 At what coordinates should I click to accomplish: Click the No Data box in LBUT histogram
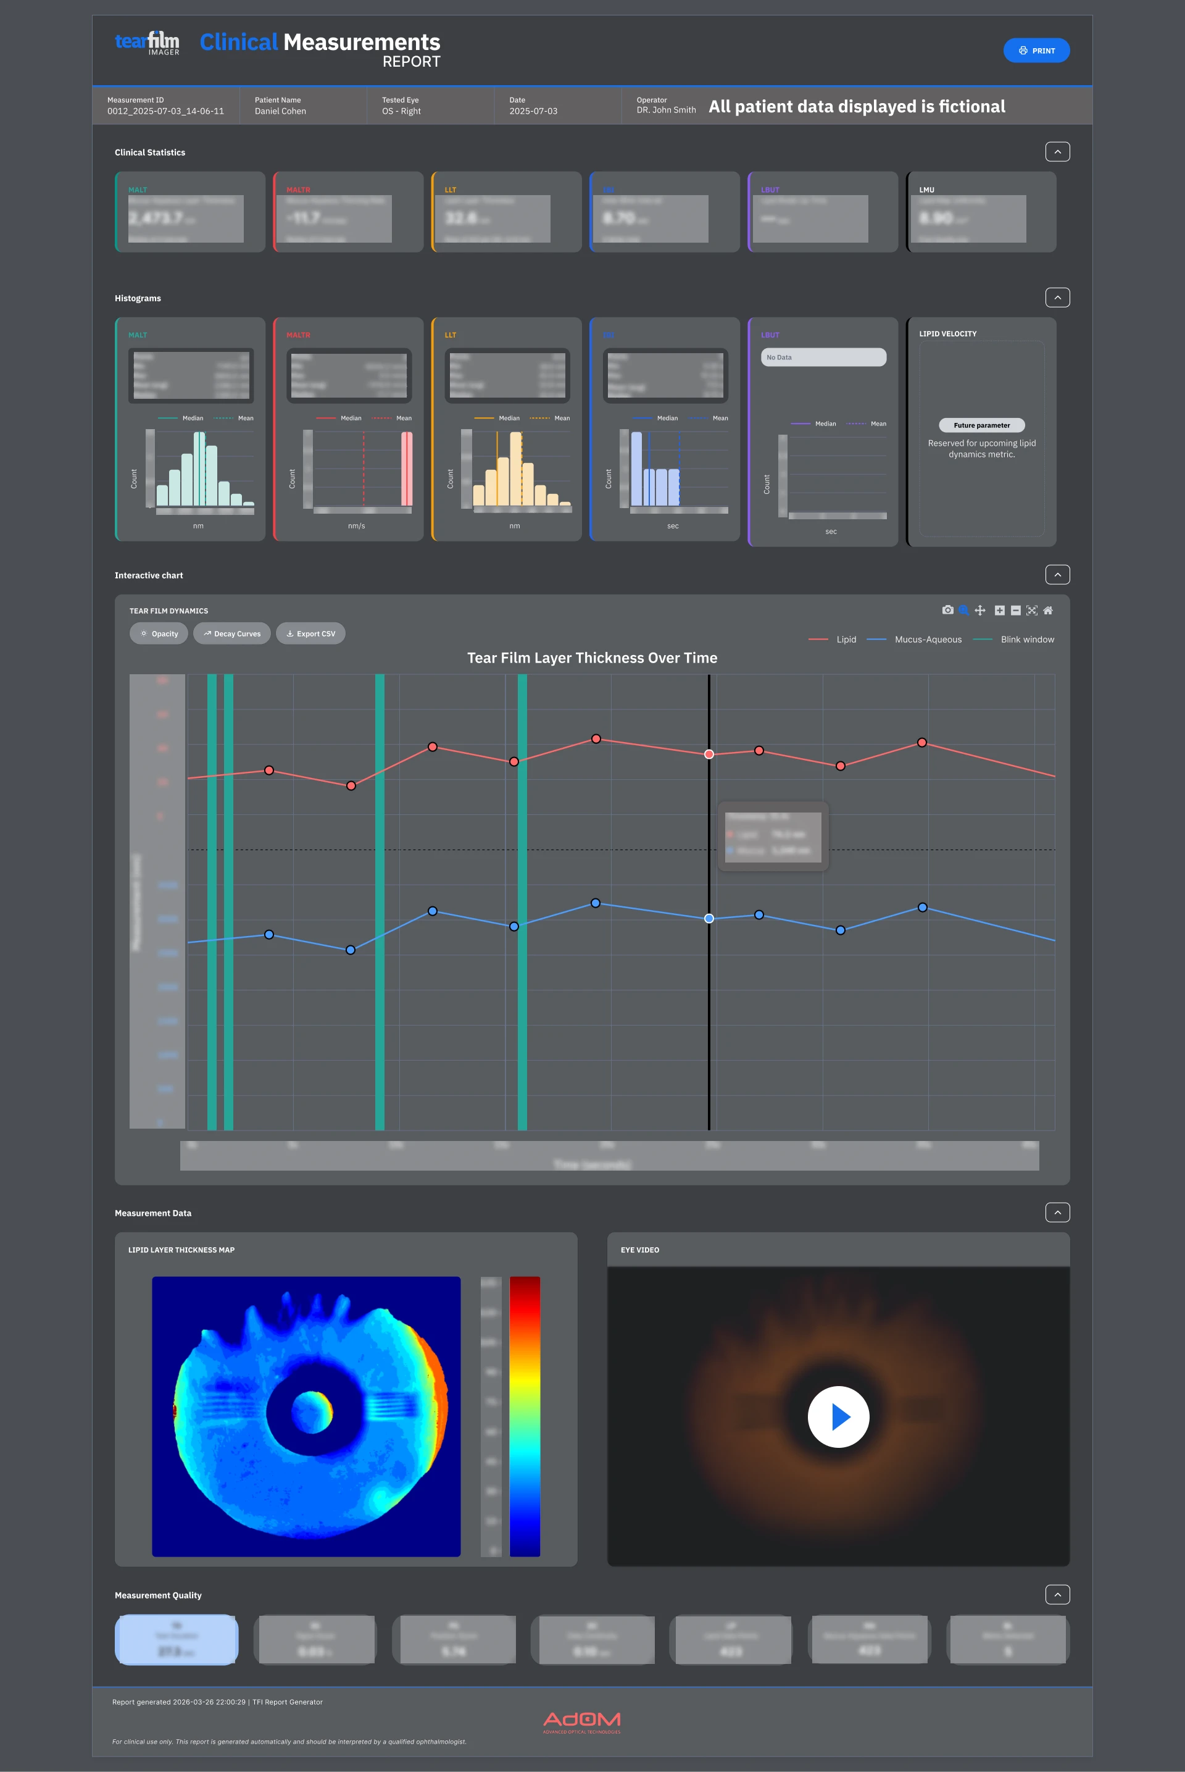823,357
